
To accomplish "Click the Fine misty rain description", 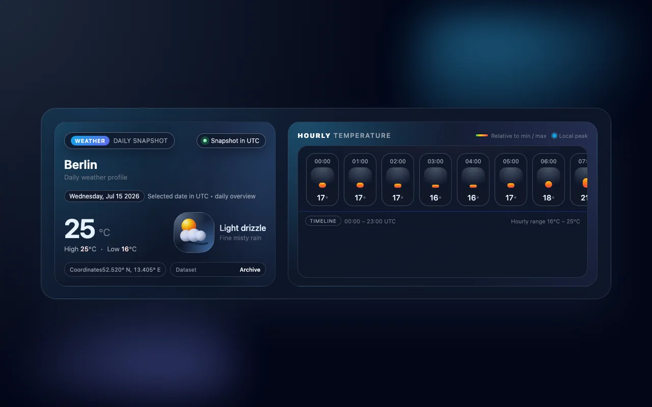I will (x=240, y=238).
